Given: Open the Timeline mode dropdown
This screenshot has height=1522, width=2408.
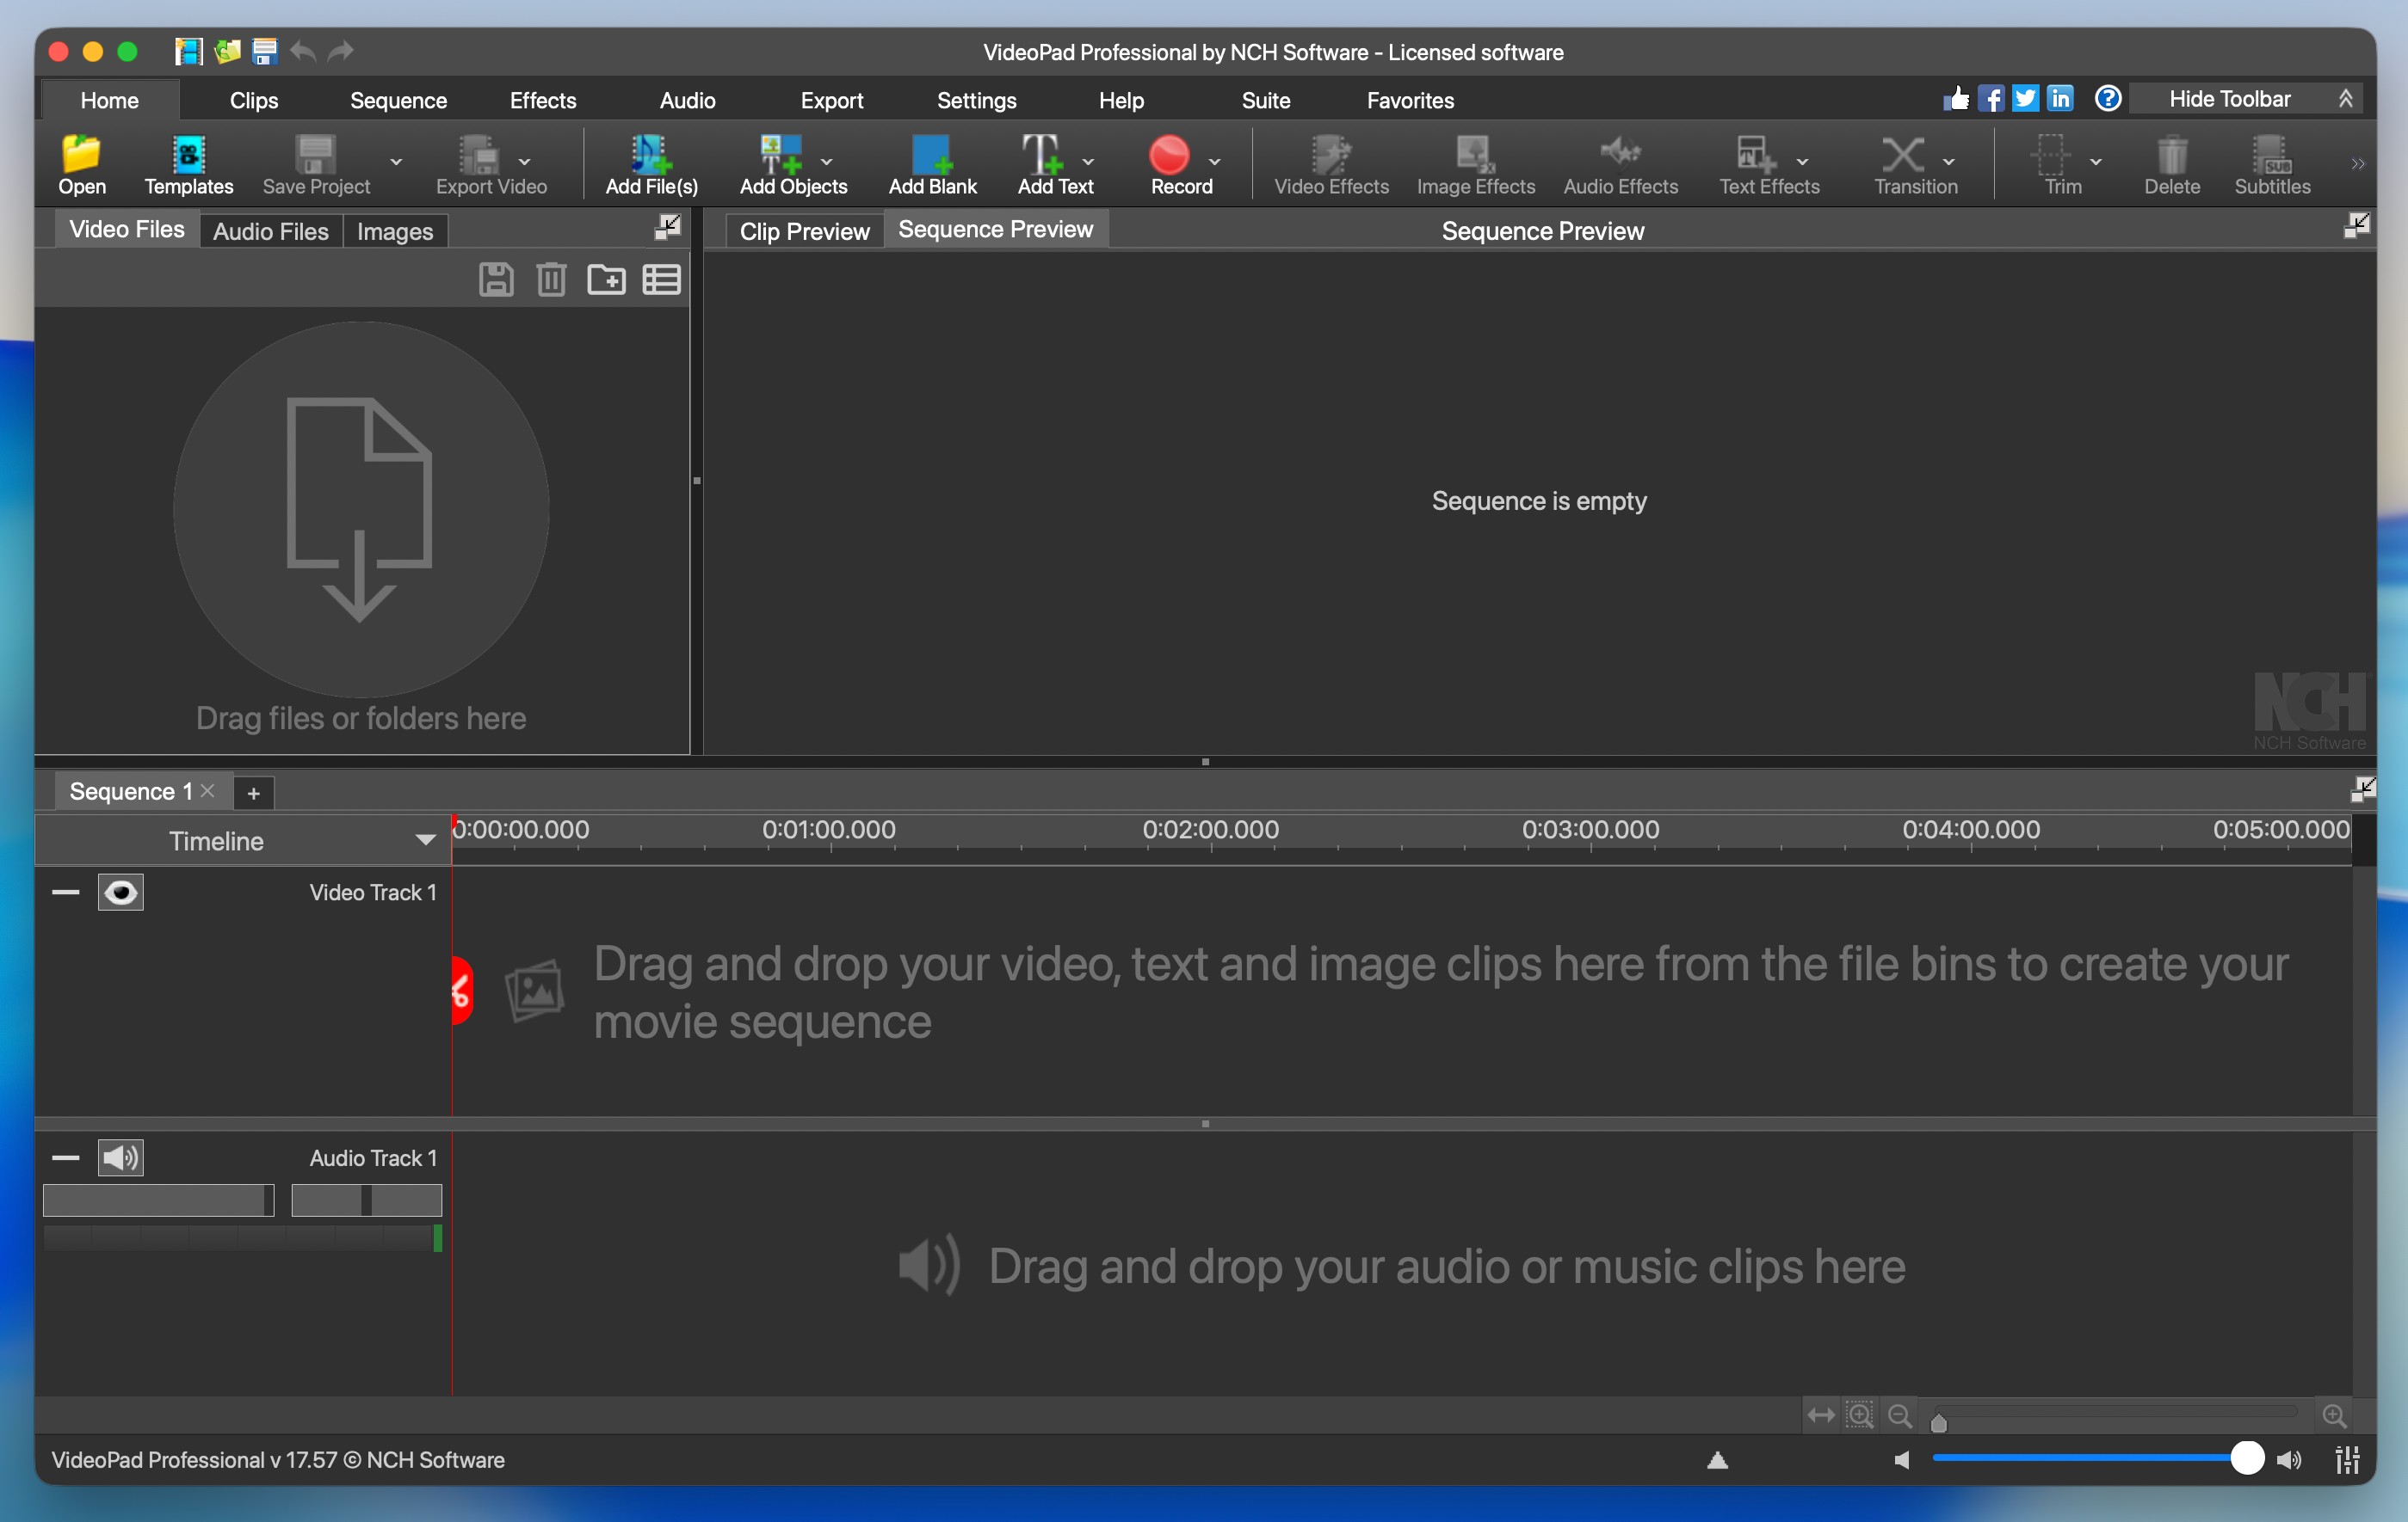Looking at the screenshot, I should tap(425, 840).
